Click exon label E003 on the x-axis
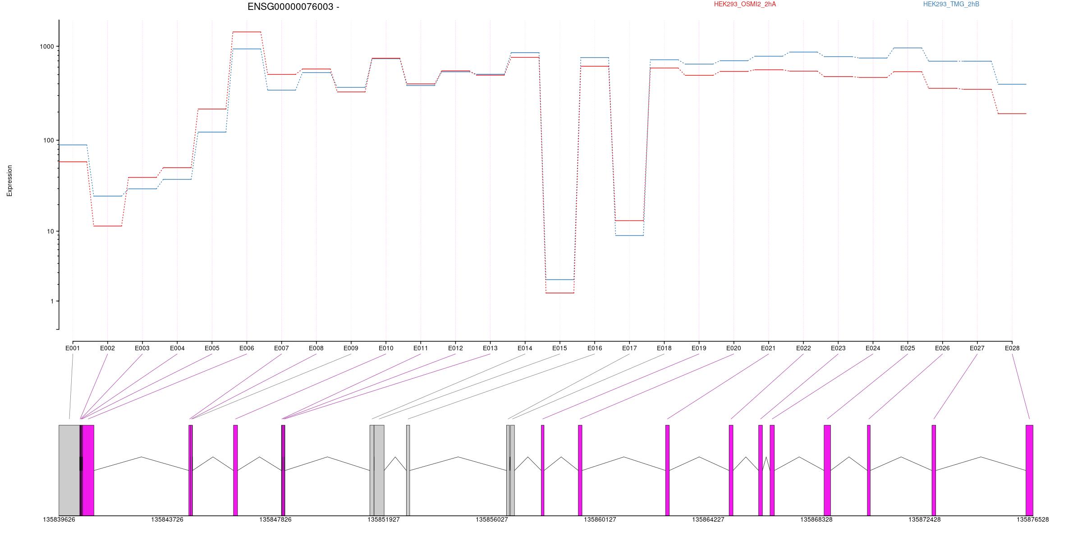The image size is (1082, 541). [x=142, y=348]
